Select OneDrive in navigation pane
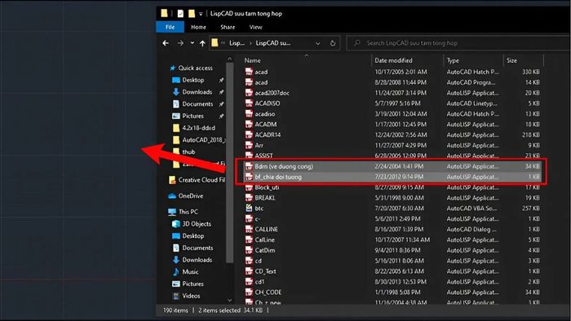This screenshot has width=571, height=321. (x=190, y=196)
